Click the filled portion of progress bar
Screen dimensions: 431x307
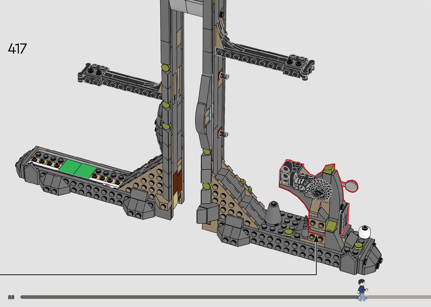click(x=186, y=297)
